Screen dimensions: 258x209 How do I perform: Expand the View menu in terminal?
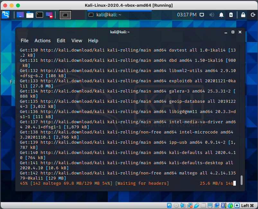[x=77, y=41]
